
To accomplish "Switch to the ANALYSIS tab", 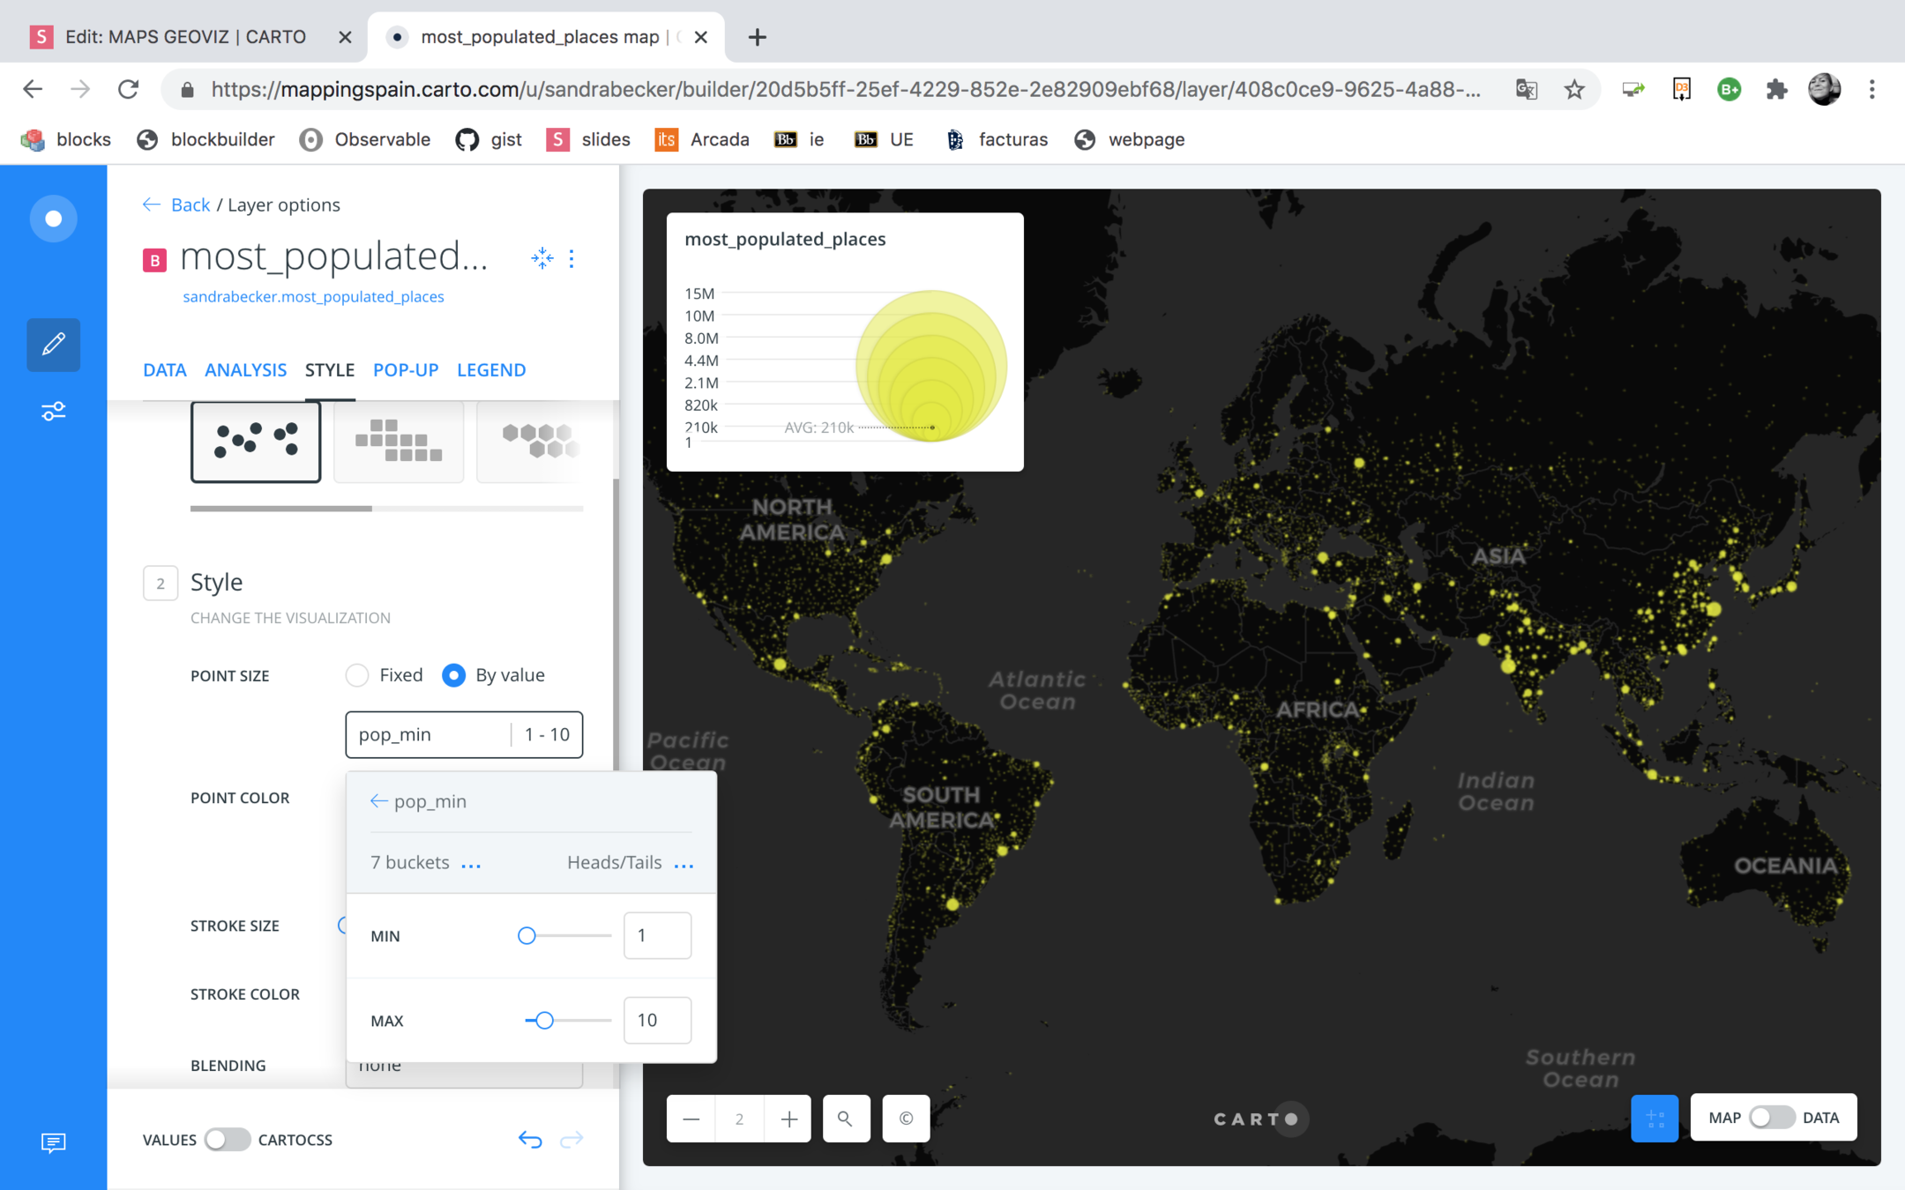I will point(245,370).
